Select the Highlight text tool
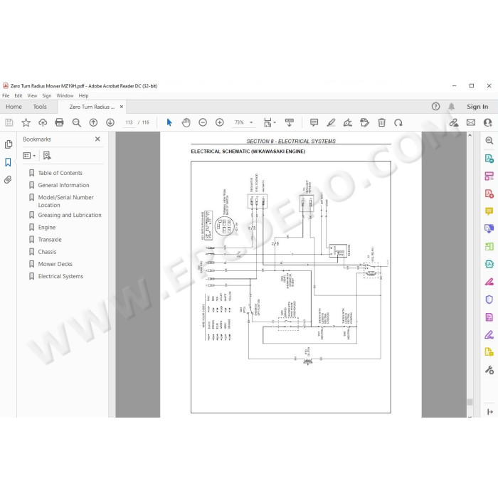Image resolution: width=498 pixels, height=498 pixels. pyautogui.click(x=331, y=122)
